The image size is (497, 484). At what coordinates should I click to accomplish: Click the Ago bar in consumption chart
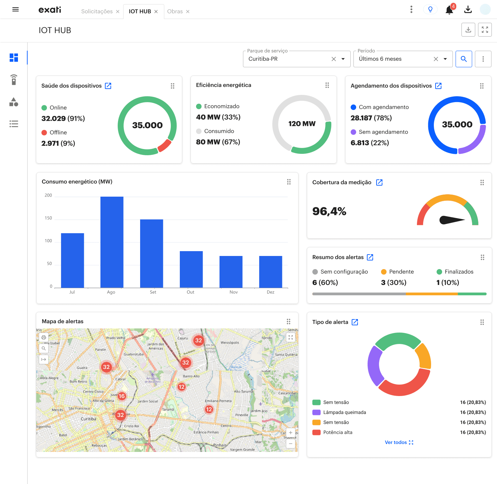point(112,242)
